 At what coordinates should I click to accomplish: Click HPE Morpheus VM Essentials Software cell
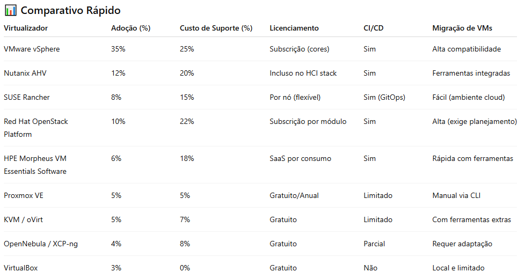pos(35,165)
